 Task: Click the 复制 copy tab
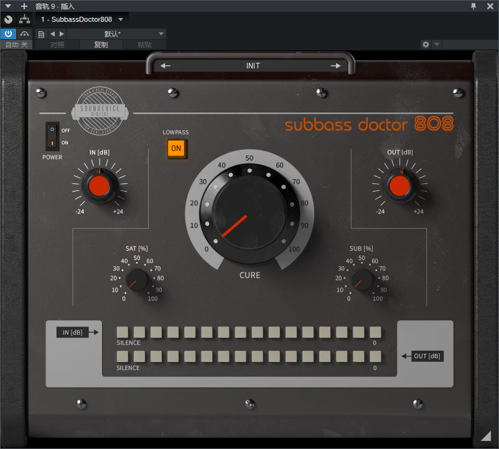click(x=101, y=45)
